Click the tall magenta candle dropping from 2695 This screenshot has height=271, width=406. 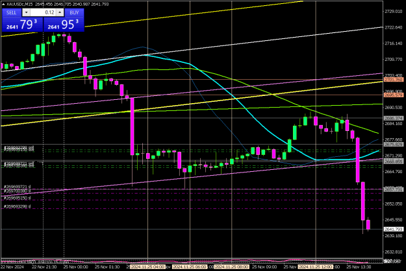coord(132,126)
